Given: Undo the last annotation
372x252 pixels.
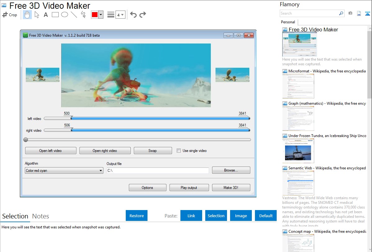Looking at the screenshot, I should point(133,15).
